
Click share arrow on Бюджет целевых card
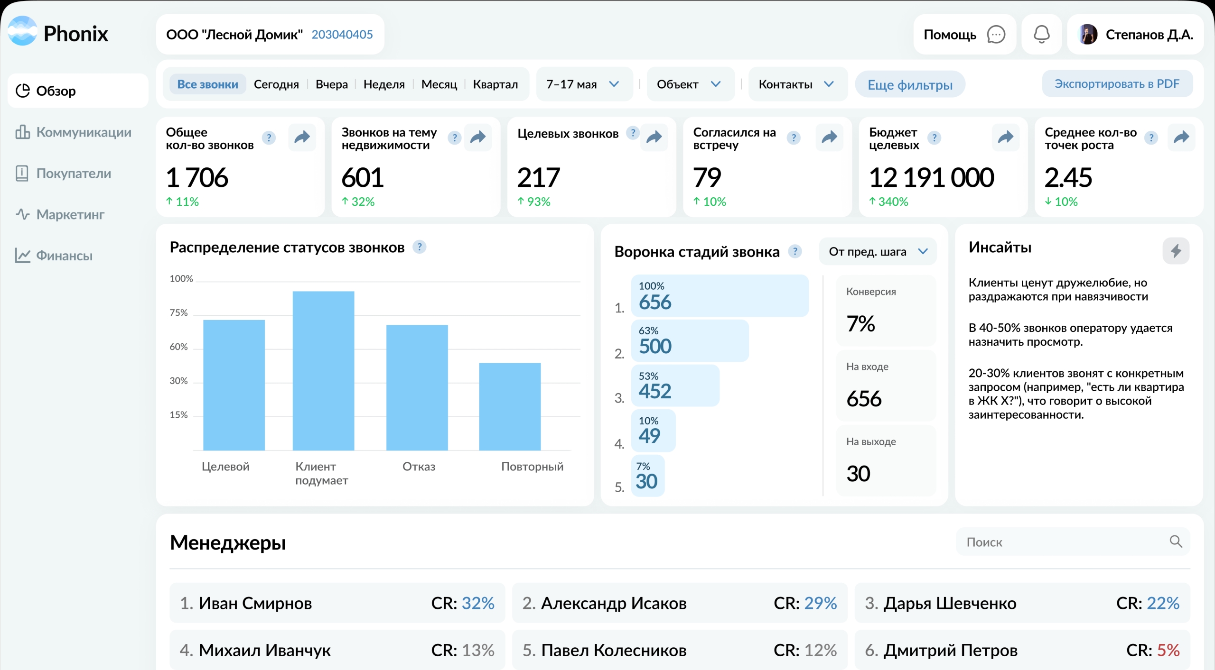[x=1005, y=138]
